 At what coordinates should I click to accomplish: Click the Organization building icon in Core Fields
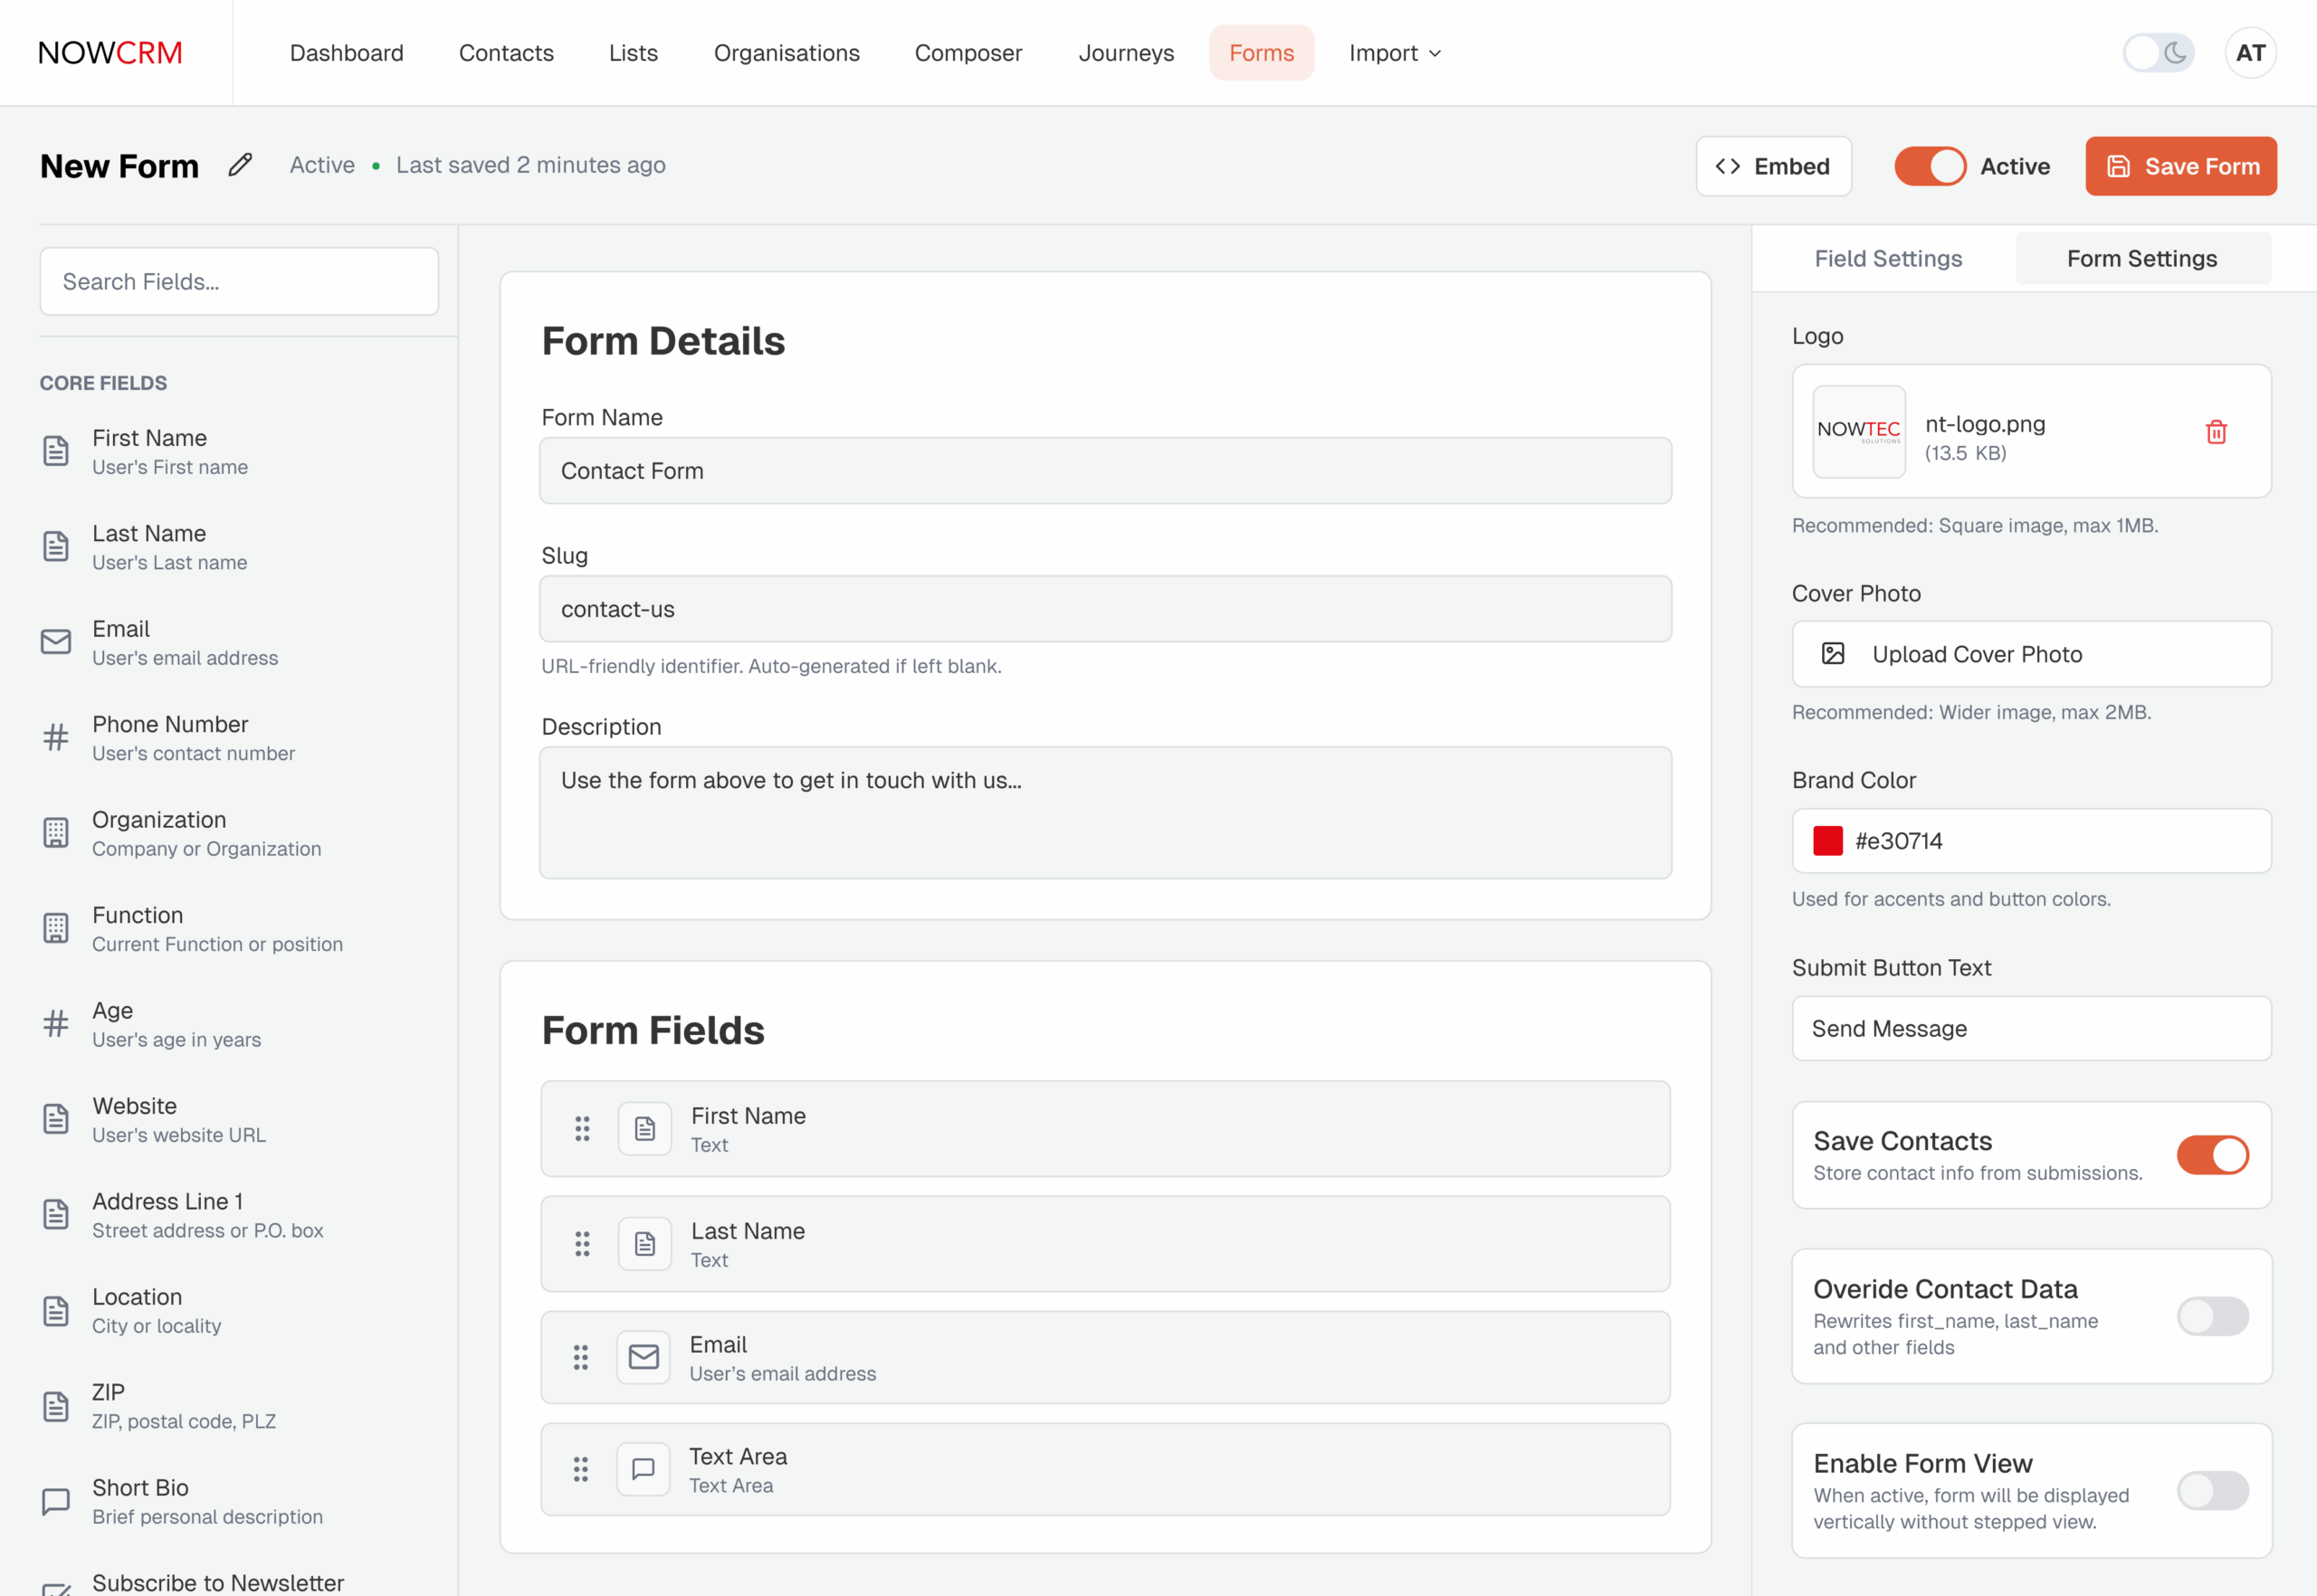coord(56,833)
